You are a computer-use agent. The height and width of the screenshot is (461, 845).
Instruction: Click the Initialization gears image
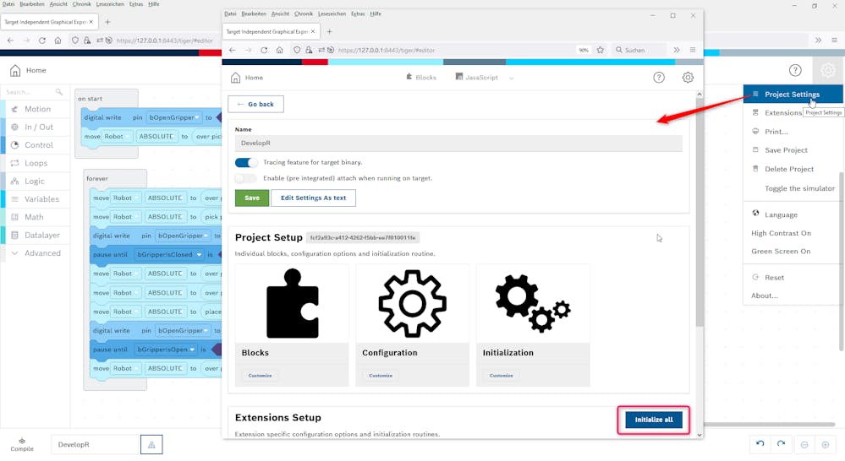533,304
